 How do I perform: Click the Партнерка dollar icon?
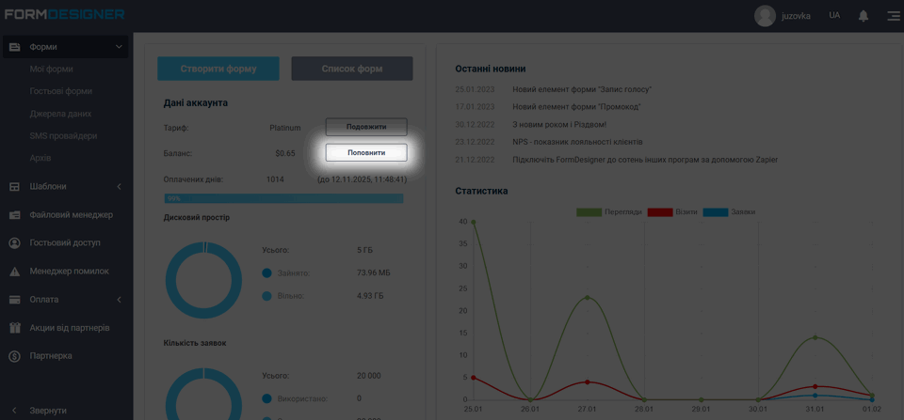[x=14, y=356]
